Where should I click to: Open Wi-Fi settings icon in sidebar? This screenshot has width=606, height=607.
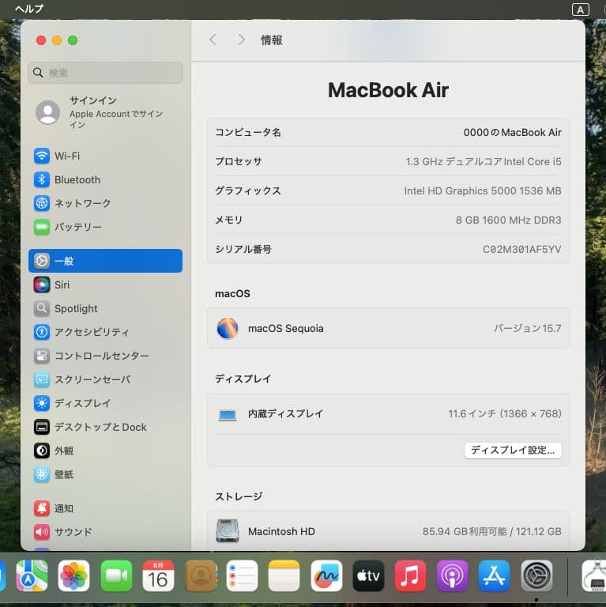pyautogui.click(x=42, y=156)
